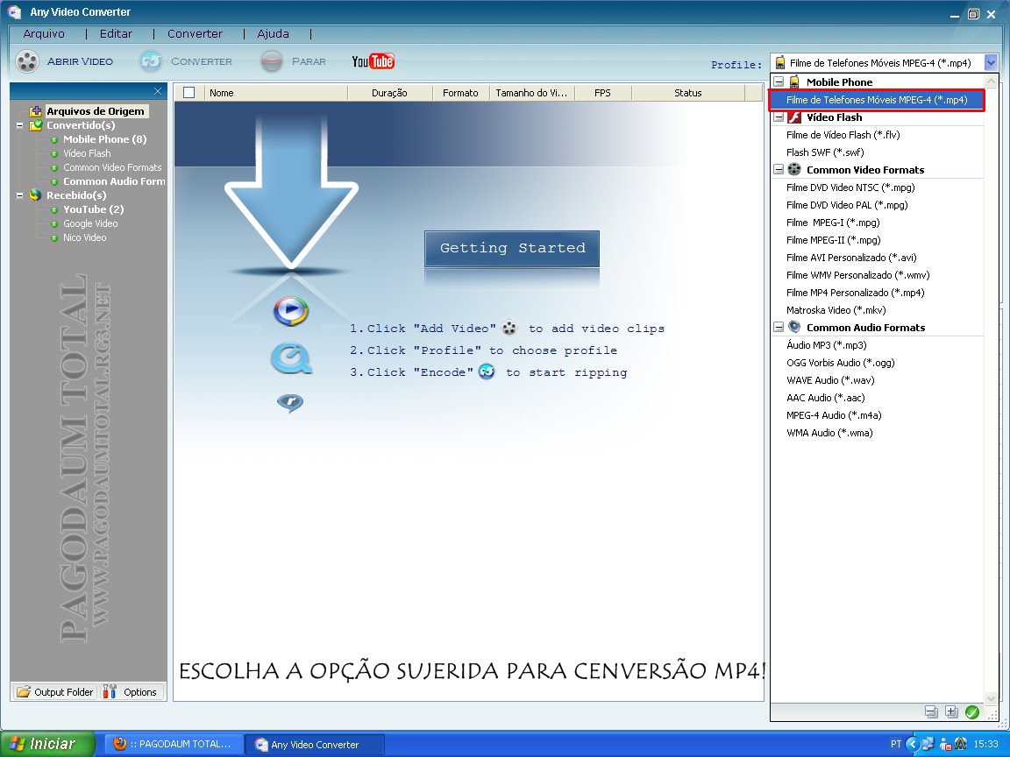Select YouTube (2) in tree

point(94,209)
